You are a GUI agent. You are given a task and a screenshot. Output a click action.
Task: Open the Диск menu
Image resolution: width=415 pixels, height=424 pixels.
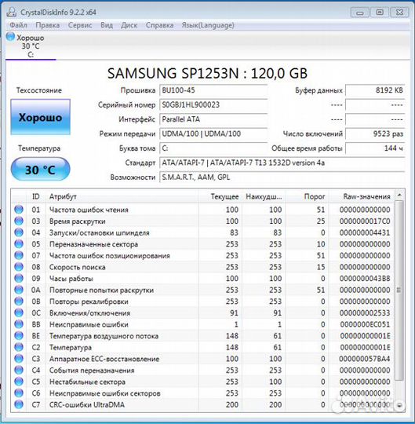click(x=129, y=25)
